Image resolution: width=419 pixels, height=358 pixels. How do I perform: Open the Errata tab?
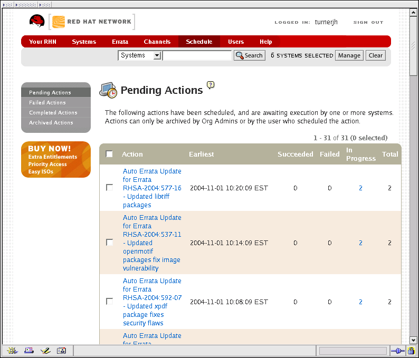point(120,42)
